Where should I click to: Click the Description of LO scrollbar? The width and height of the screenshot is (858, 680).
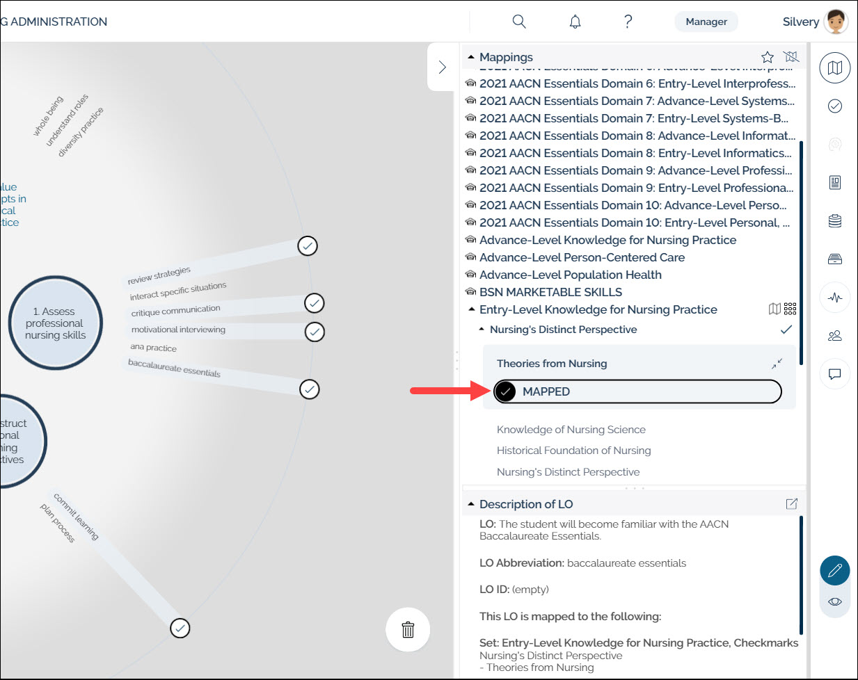click(x=802, y=574)
